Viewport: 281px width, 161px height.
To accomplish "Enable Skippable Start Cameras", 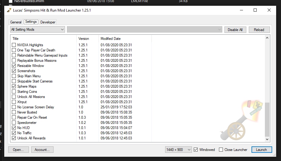I will (14, 81).
